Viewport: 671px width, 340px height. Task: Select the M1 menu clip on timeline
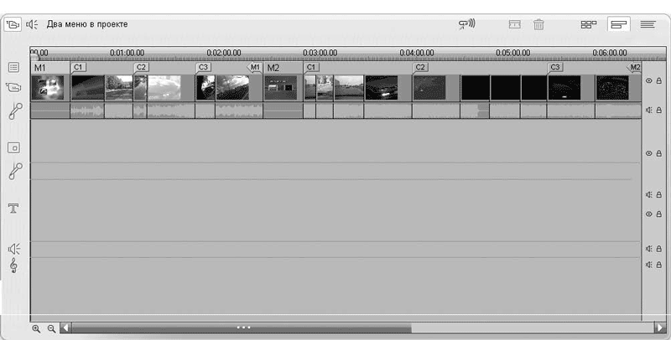47,88
